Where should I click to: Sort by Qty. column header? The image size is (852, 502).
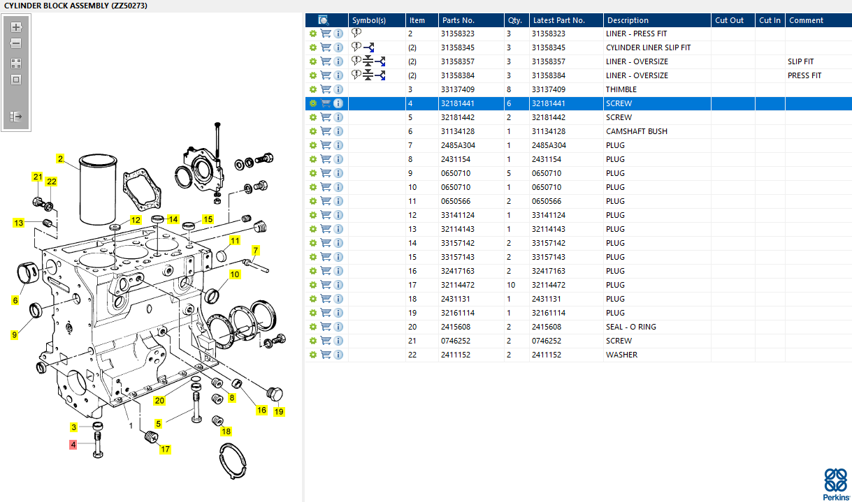pos(516,20)
